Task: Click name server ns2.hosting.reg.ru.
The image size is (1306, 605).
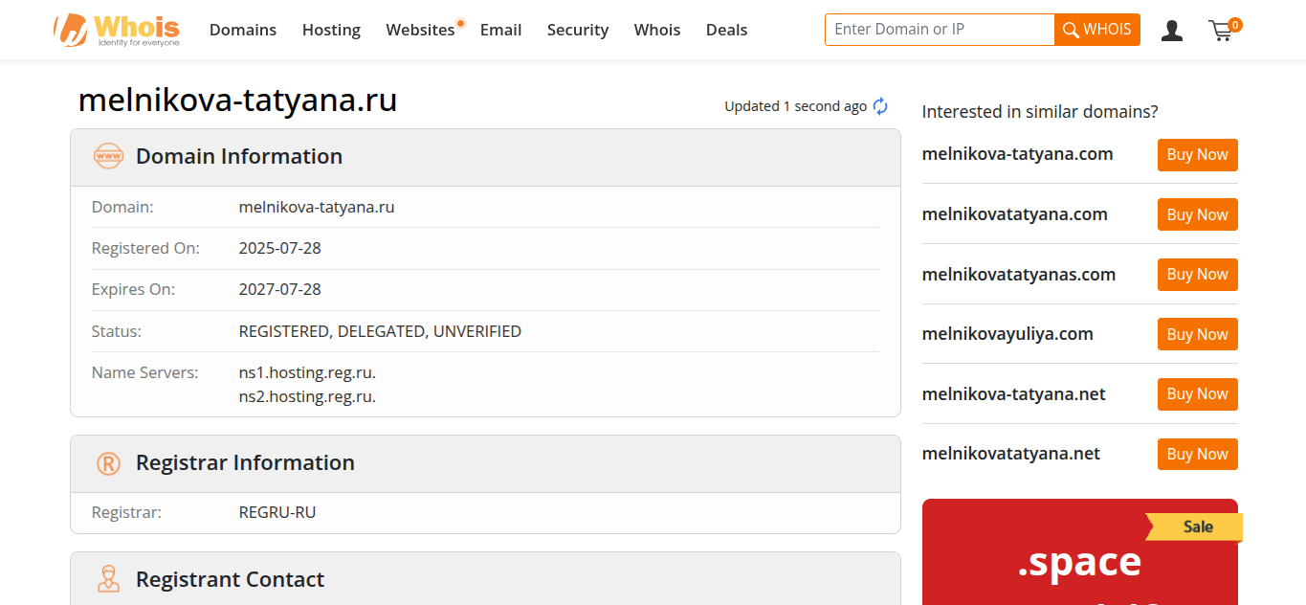Action: coord(307,397)
